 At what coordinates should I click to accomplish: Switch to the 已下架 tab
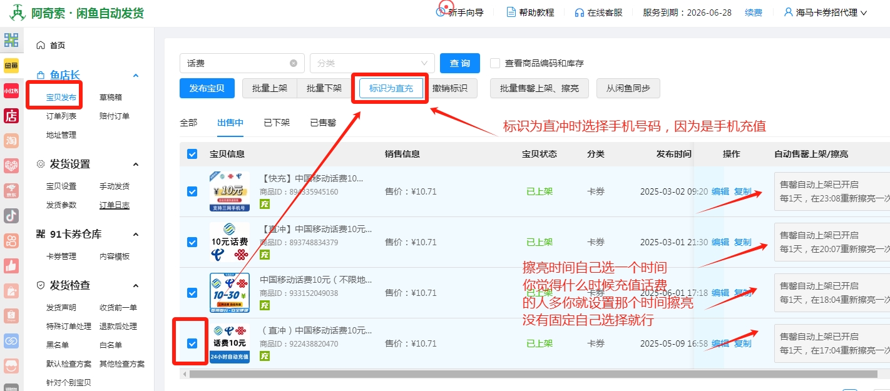tap(277, 123)
